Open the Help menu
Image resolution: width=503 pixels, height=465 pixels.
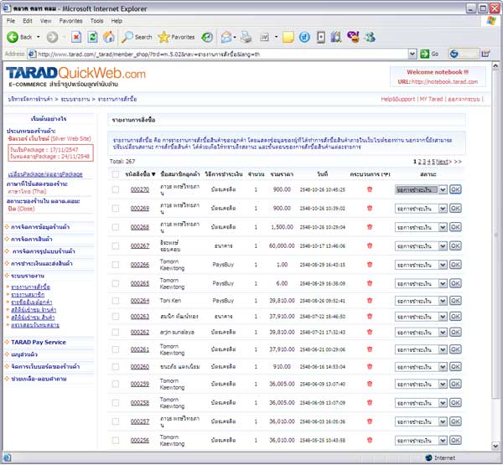tap(117, 21)
